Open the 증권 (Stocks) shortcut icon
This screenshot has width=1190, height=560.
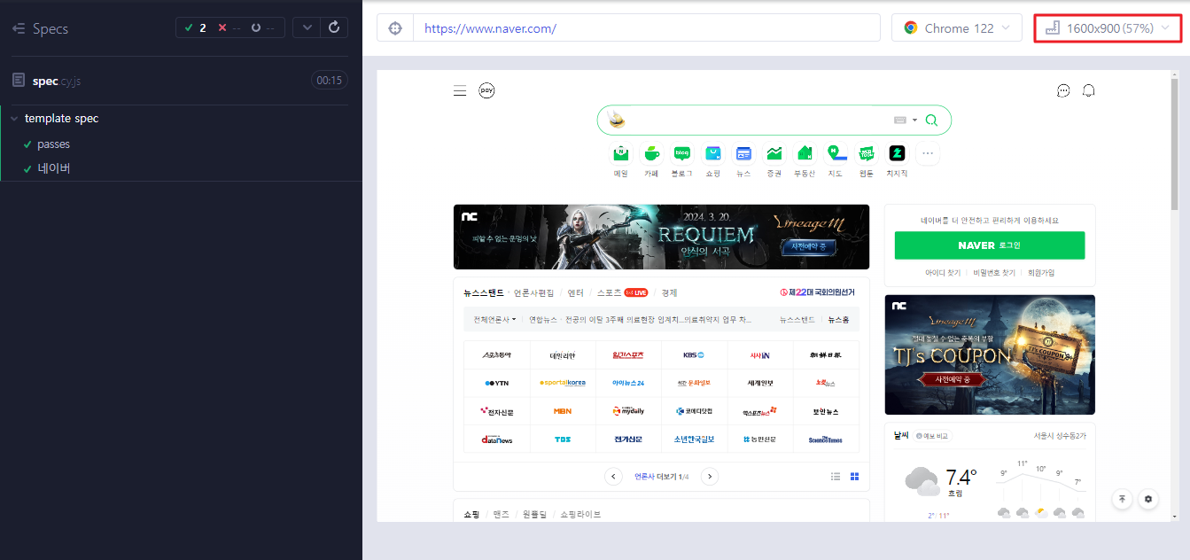click(774, 153)
